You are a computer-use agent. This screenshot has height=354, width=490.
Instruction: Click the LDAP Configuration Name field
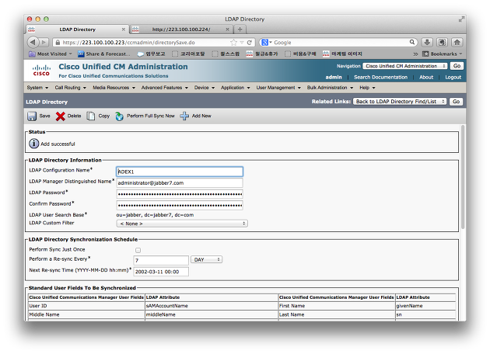[x=180, y=172]
